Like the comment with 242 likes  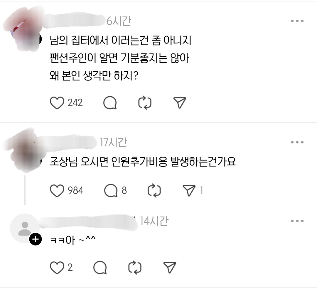(57, 103)
